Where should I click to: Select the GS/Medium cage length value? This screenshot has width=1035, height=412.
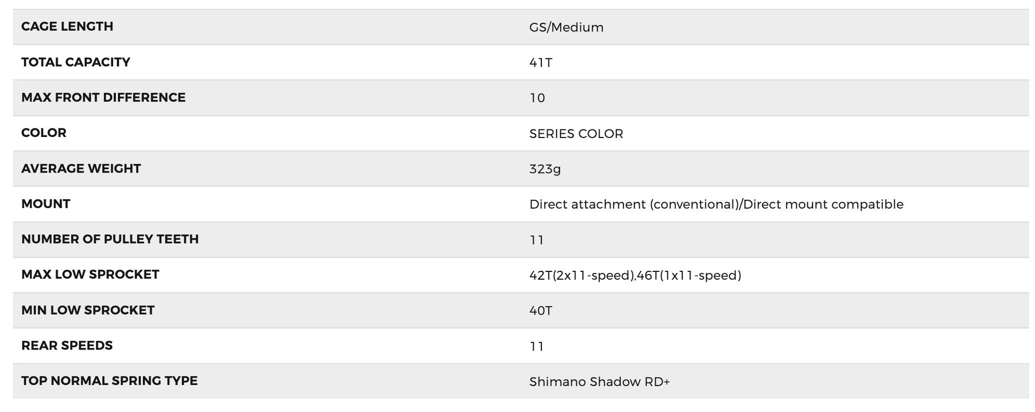click(x=566, y=27)
